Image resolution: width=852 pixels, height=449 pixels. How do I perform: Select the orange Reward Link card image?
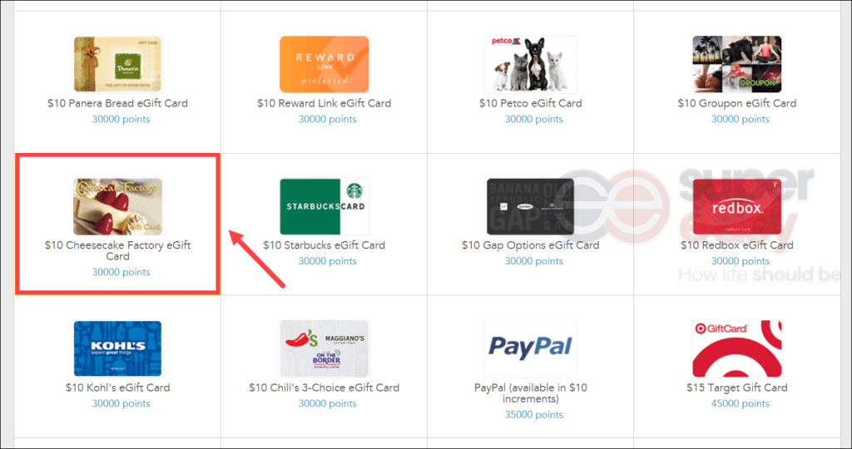(x=324, y=65)
